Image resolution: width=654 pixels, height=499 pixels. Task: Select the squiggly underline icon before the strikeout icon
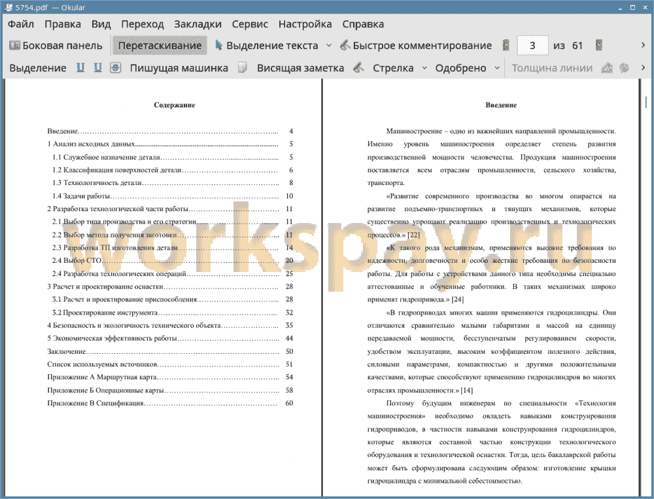point(97,67)
